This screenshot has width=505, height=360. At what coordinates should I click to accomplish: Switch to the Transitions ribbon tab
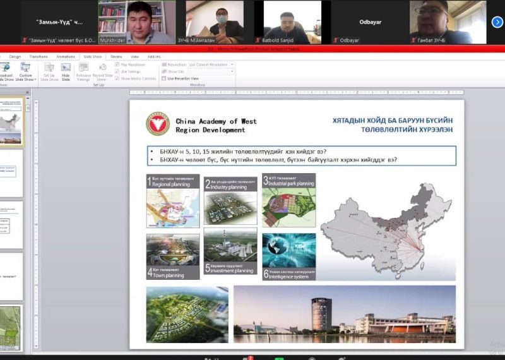38,56
